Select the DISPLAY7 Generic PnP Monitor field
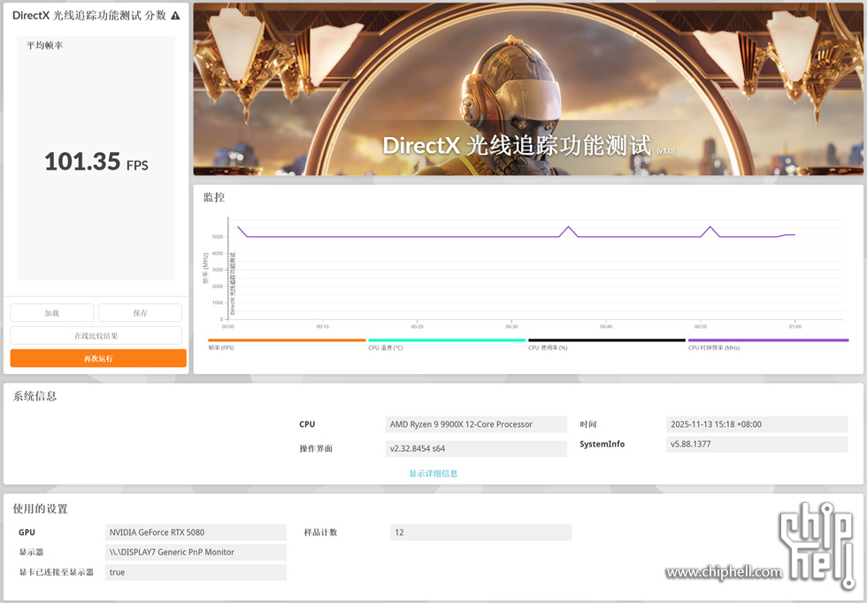The image size is (867, 603). (x=196, y=552)
